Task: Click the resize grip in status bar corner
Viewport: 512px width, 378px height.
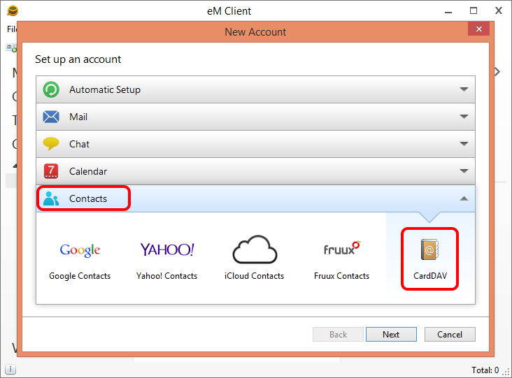Action: tap(506, 372)
